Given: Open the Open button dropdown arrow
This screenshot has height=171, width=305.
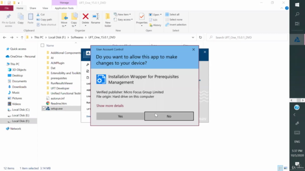Looking at the screenshot, I should click(161, 15).
